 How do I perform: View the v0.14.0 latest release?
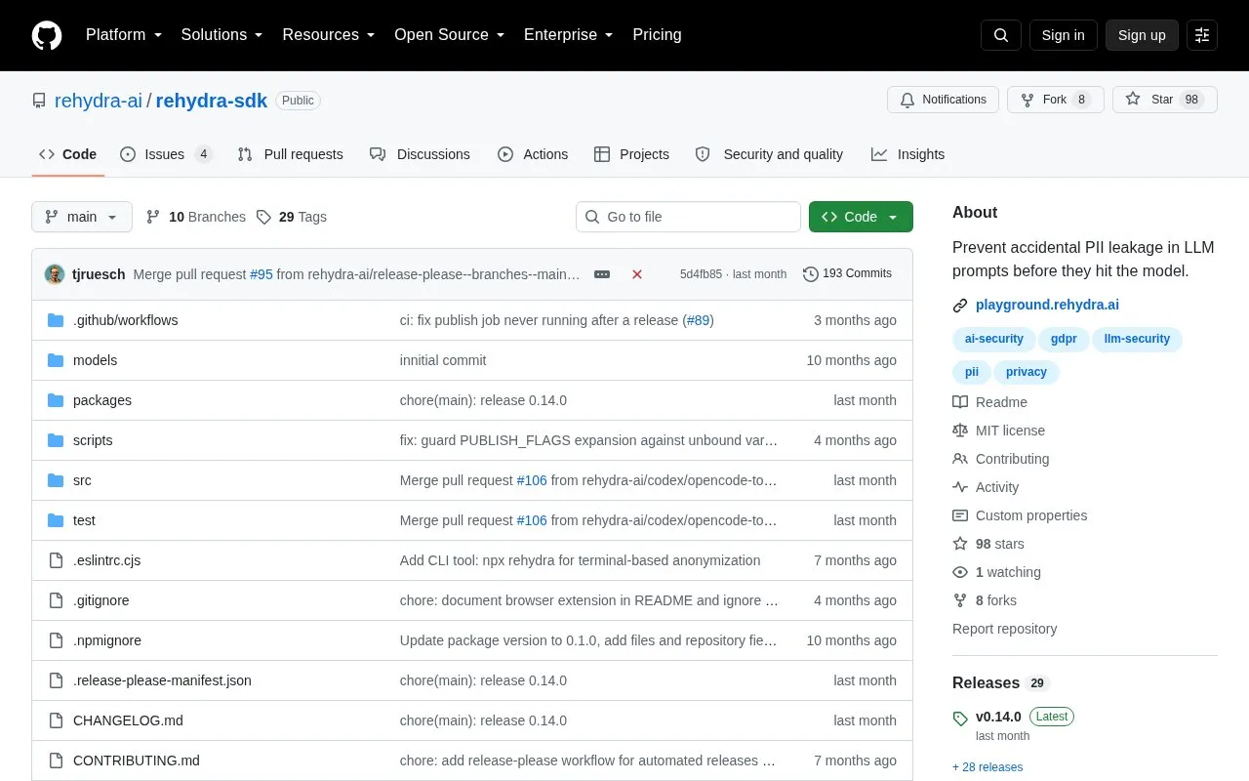pos(998,717)
